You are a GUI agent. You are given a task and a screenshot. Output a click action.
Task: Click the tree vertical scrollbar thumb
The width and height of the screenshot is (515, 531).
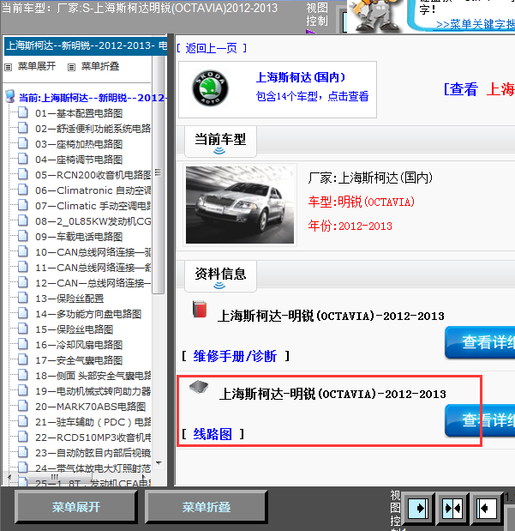(158, 174)
